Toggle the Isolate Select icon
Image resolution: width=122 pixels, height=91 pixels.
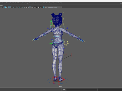pyautogui.click(x=24, y=7)
